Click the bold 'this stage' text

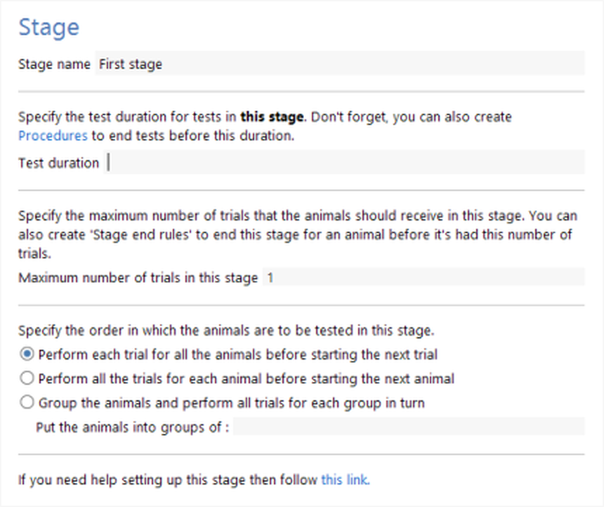pos(273,117)
